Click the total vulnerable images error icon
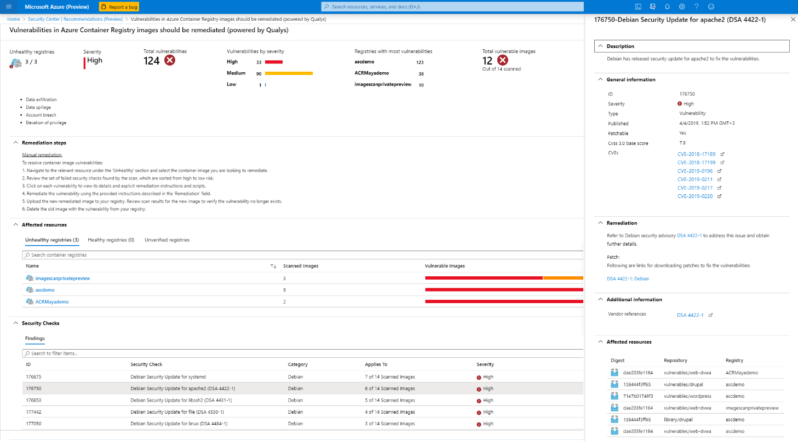 (x=502, y=61)
